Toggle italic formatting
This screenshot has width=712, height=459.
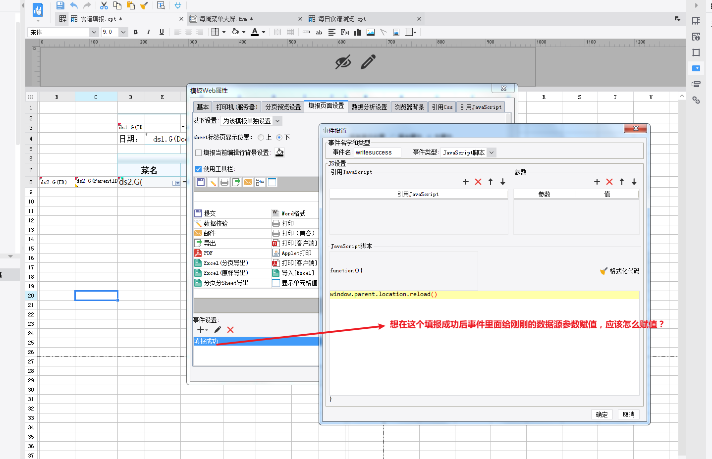pos(148,32)
